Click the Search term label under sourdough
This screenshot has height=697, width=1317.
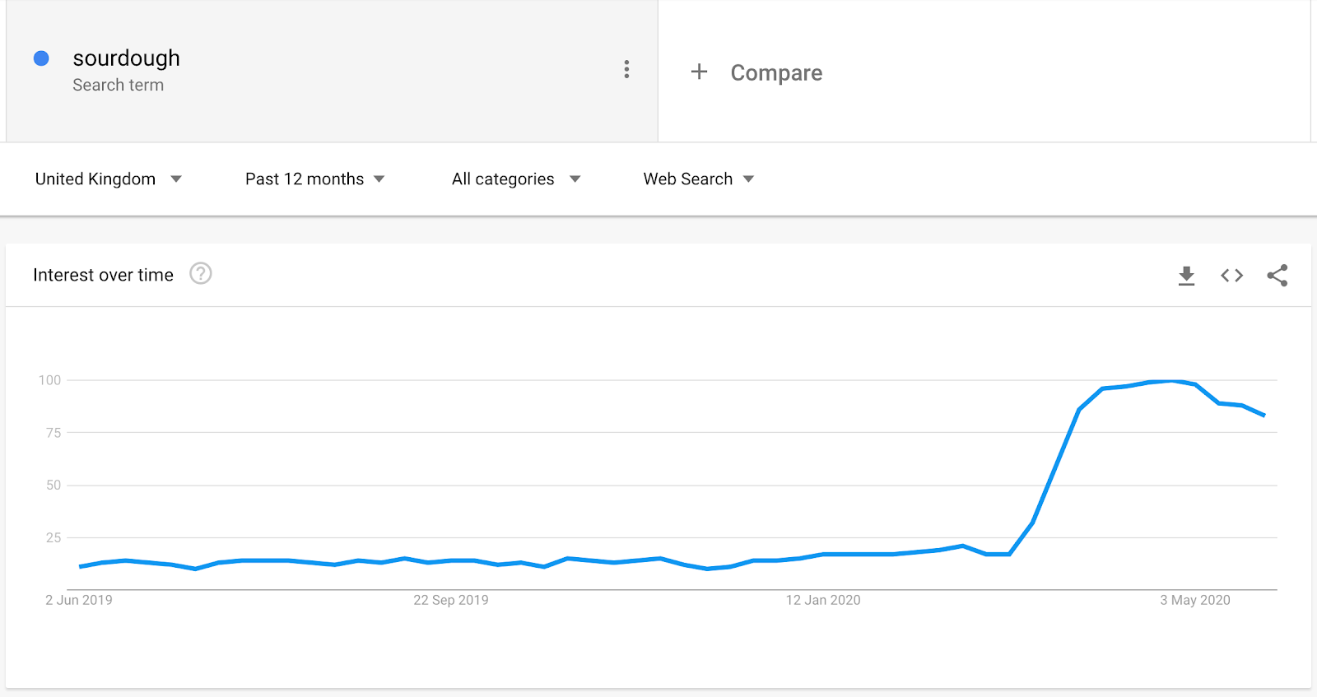(118, 85)
